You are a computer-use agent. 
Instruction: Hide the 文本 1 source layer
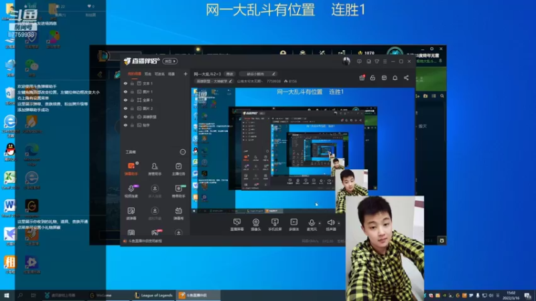tap(125, 83)
